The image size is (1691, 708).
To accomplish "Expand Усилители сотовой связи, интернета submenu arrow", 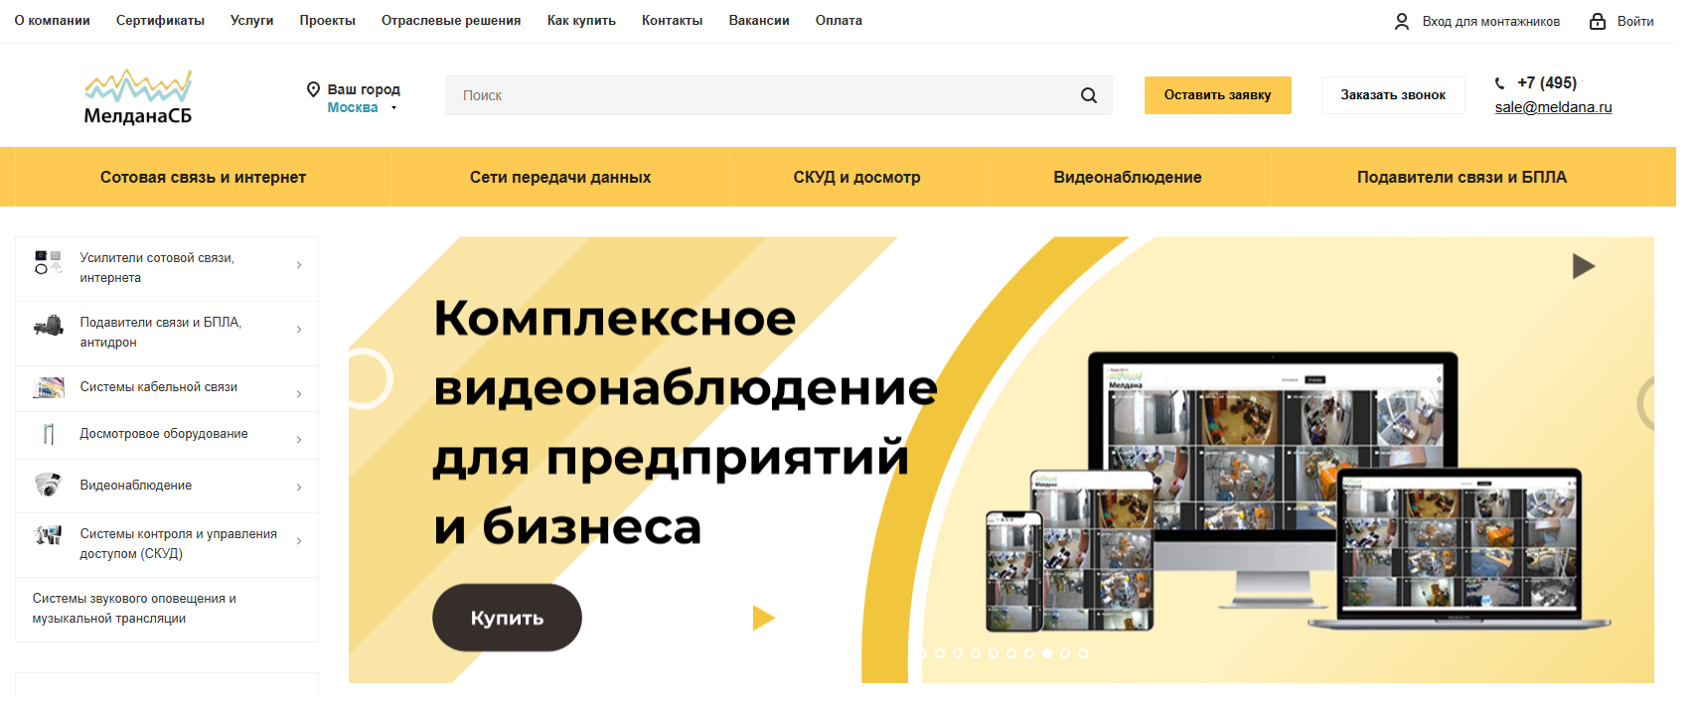I will [299, 265].
